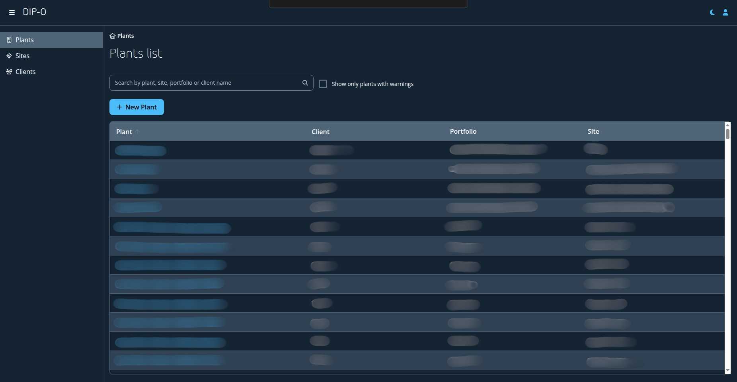Viewport: 737px width, 382px height.
Task: Click the table's vertical scrollbar thumb
Action: tap(727, 134)
